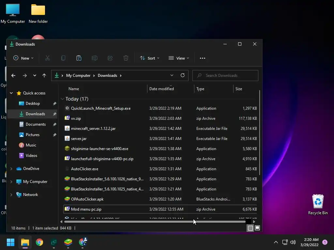Screen dimensions: 334x250
Task: Open Pictures in Quick access
Action: [x=32, y=135]
